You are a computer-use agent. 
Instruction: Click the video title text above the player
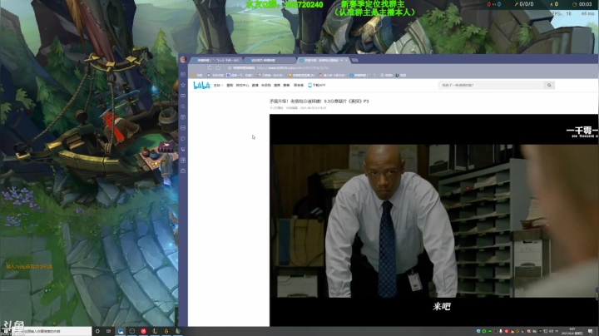click(319, 101)
